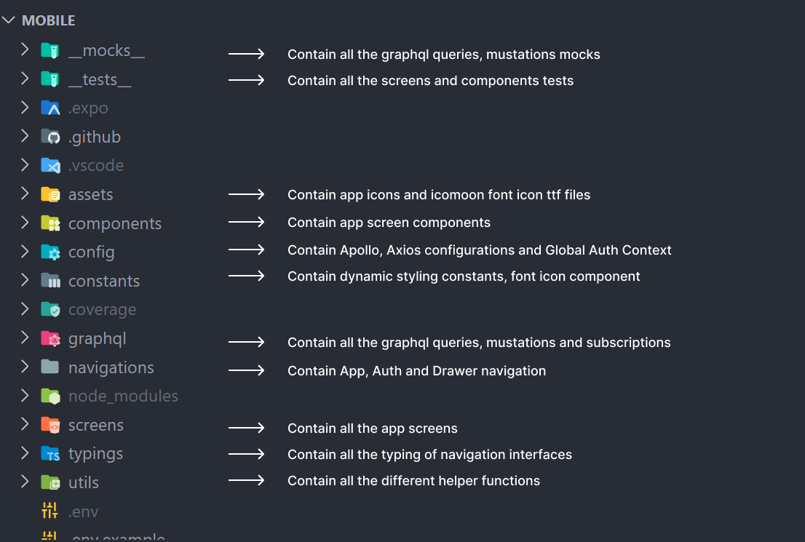805x542 pixels.
Task: Expand the __tests__ folder chevron
Action: tap(25, 79)
